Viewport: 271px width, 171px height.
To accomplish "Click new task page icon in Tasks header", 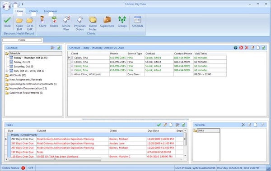I will tap(171, 125).
